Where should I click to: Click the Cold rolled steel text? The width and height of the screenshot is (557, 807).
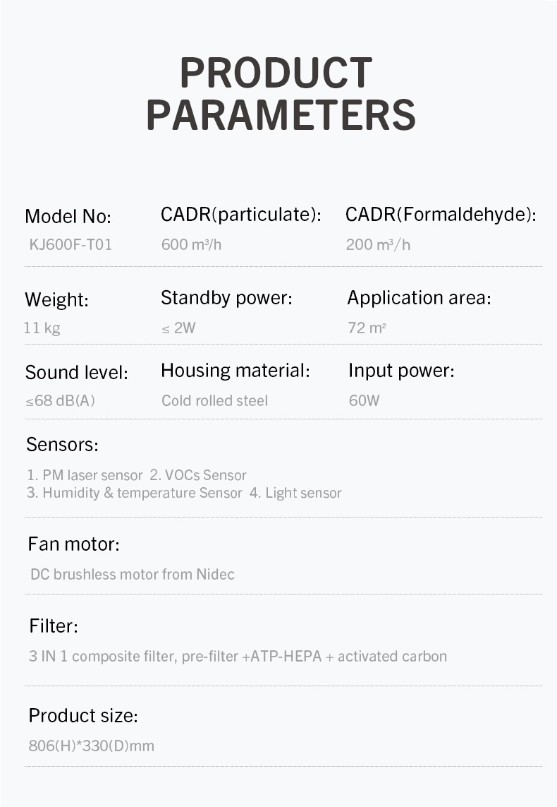point(215,400)
